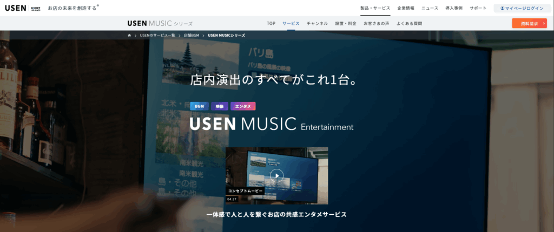The width and height of the screenshot is (554, 232).
Task: Go to TOP tab
Action: click(271, 24)
